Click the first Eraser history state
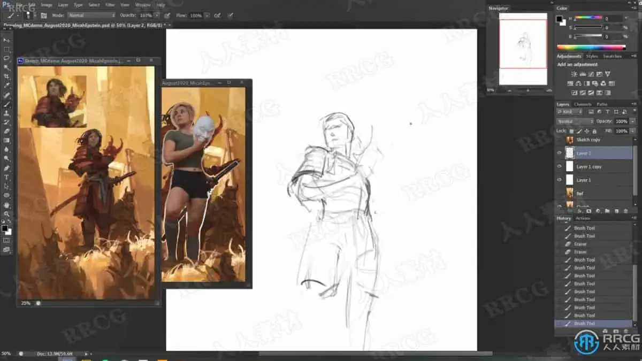642x361 pixels. (594, 244)
